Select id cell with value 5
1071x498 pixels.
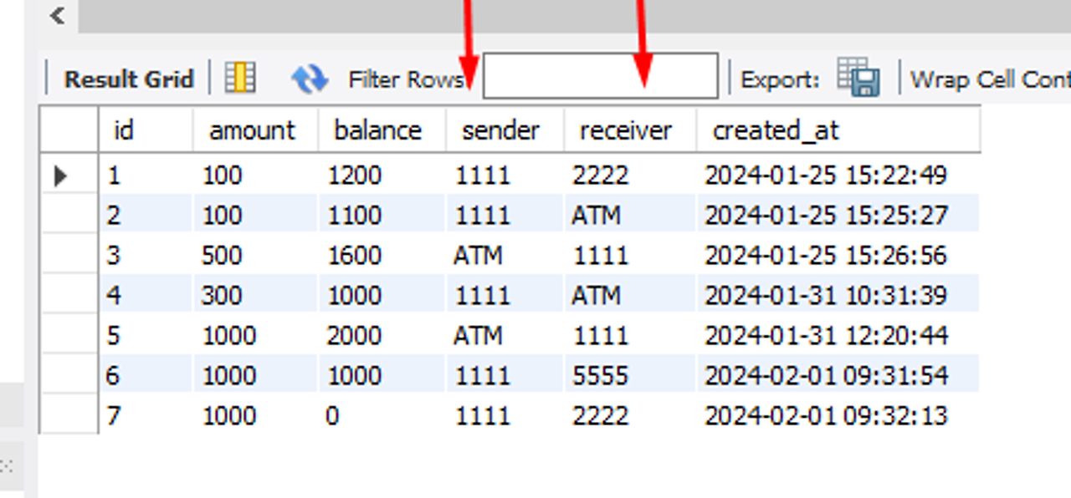tap(146, 336)
